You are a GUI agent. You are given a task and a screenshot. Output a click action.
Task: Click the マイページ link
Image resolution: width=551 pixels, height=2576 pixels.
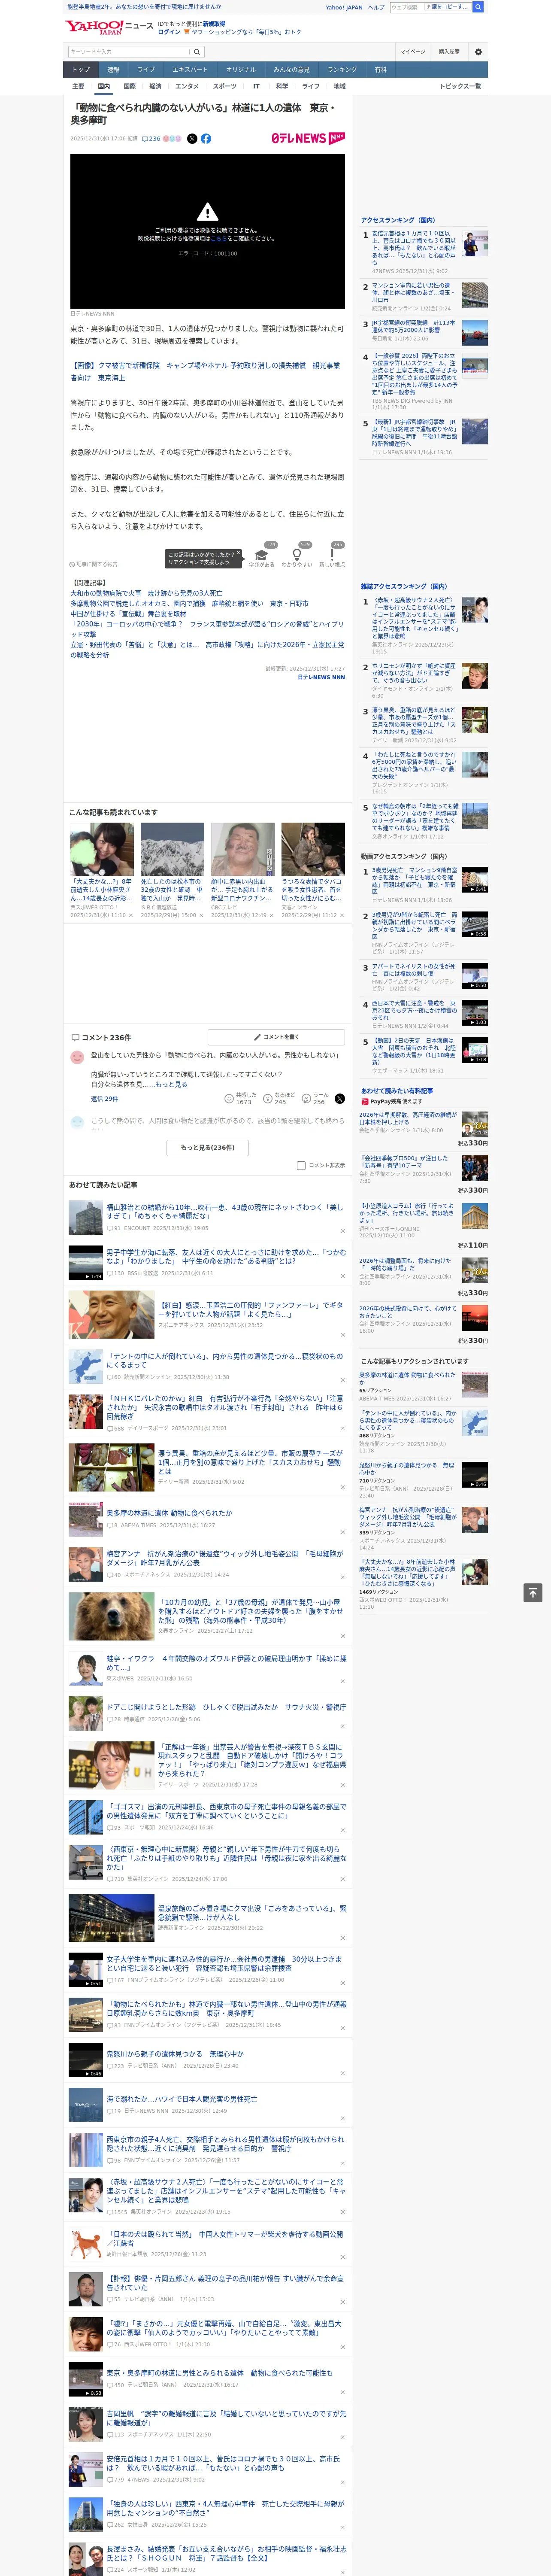click(412, 52)
